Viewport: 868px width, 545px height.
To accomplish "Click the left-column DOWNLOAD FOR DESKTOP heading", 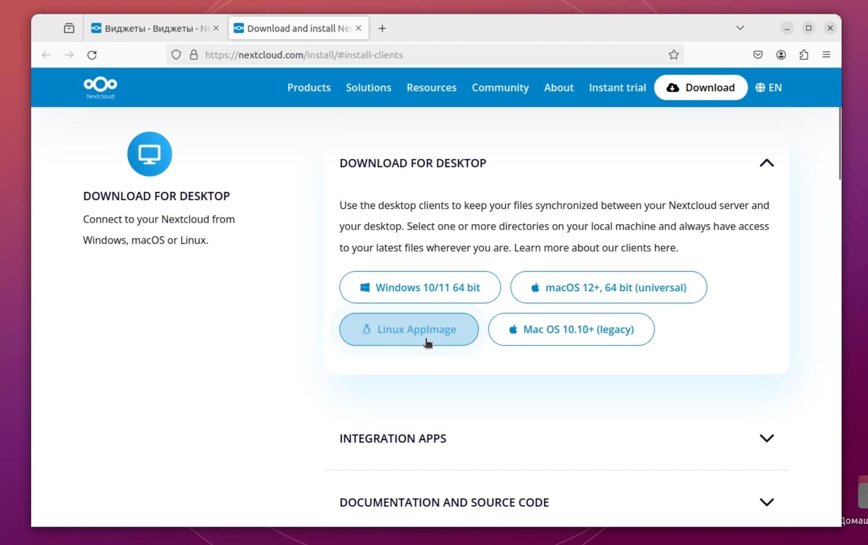I will point(157,196).
